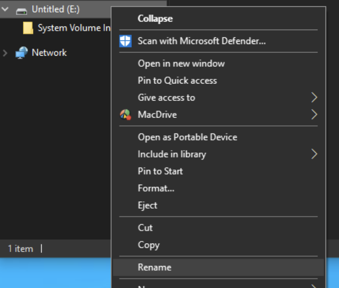Screen dimensions: 339x288
Task: Click the MacDrive app icon
Action: tap(126, 114)
